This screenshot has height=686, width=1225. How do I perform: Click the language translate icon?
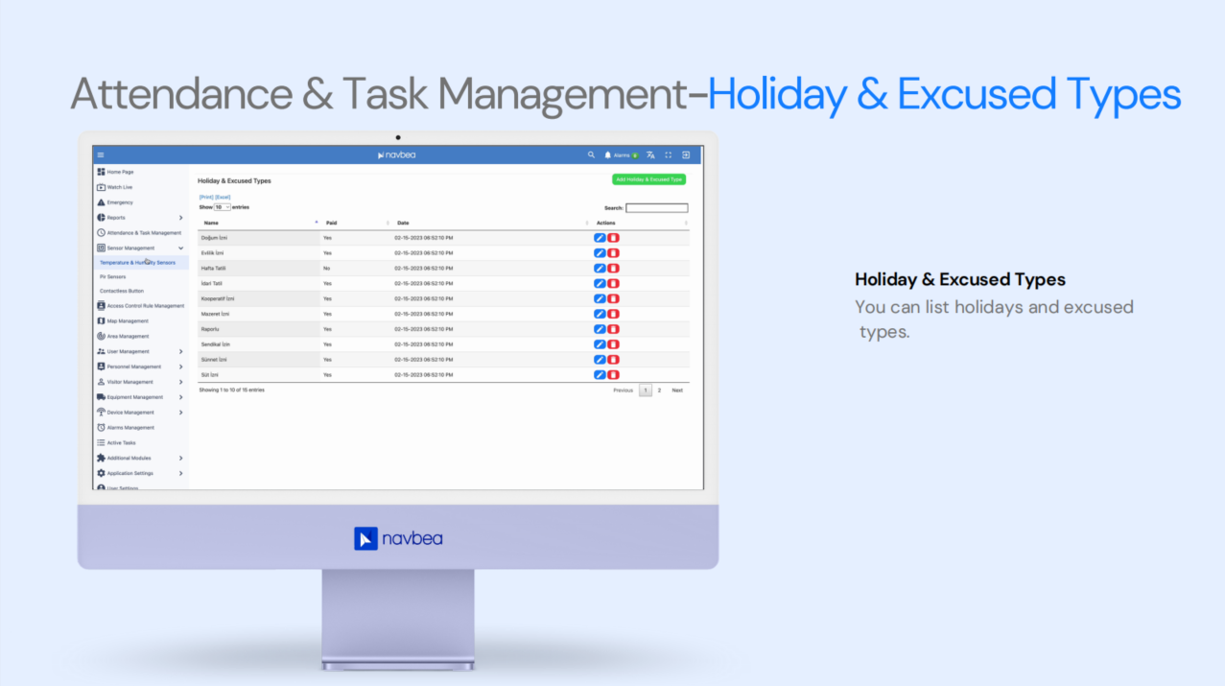(650, 154)
